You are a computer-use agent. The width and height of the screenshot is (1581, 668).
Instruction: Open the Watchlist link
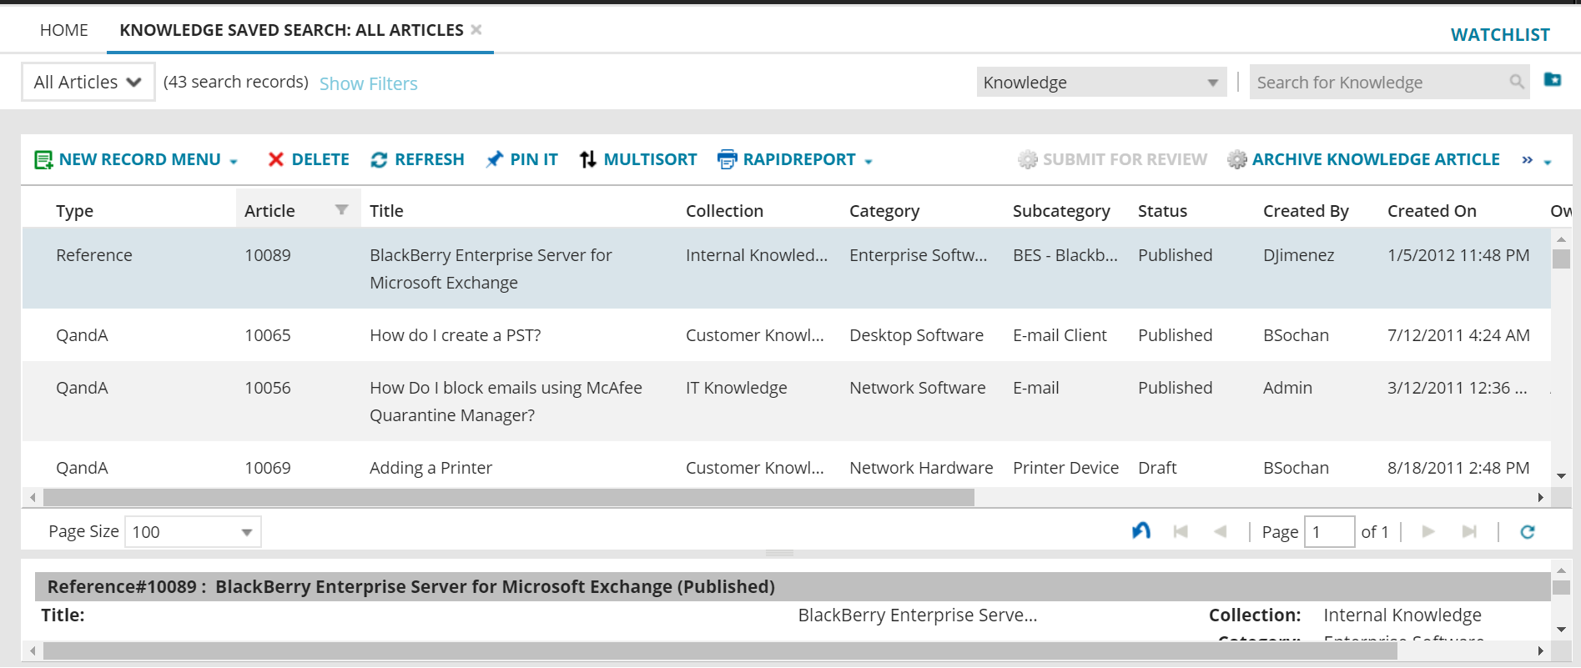coord(1499,35)
